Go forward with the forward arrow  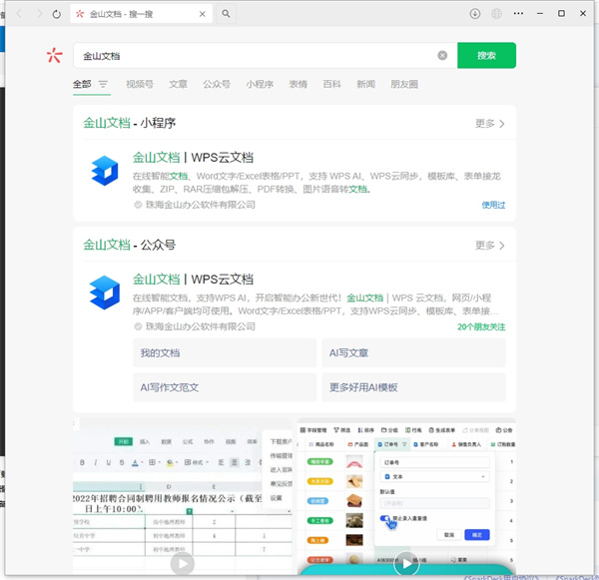pyautogui.click(x=39, y=14)
